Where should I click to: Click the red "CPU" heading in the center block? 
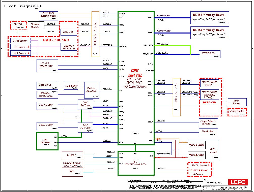135,71
